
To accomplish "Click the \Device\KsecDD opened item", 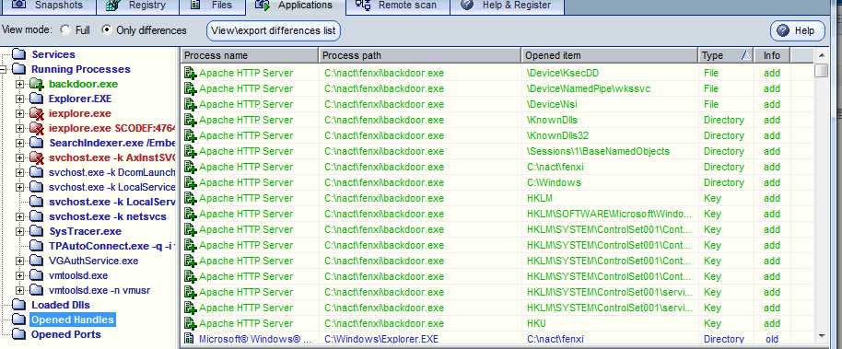I will pyautogui.click(x=563, y=73).
